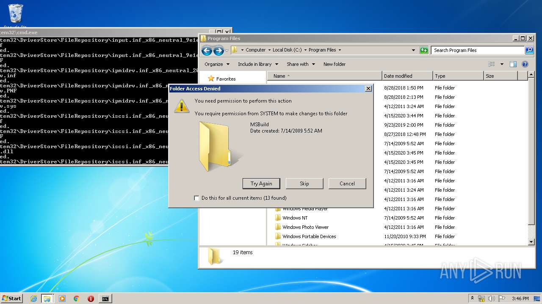
Task: Click the scroll up arrow in file list
Action: coord(531,75)
